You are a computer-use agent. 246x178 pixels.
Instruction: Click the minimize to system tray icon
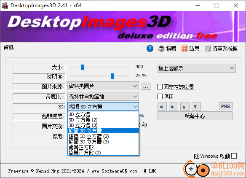pos(208,49)
